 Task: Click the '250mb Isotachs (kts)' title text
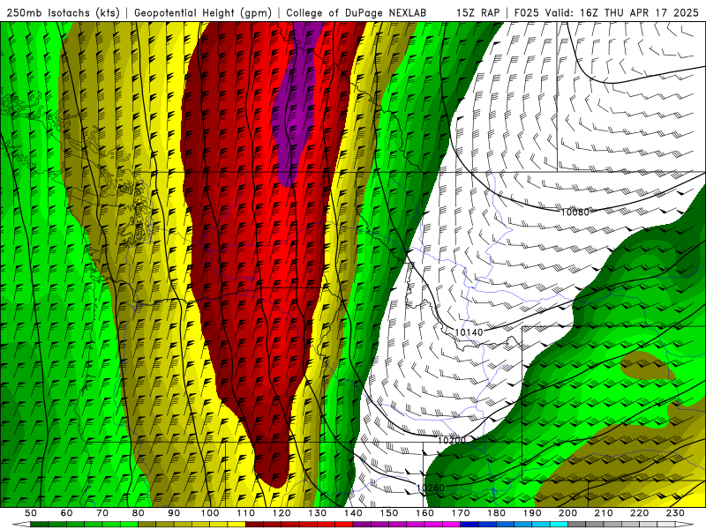click(63, 12)
